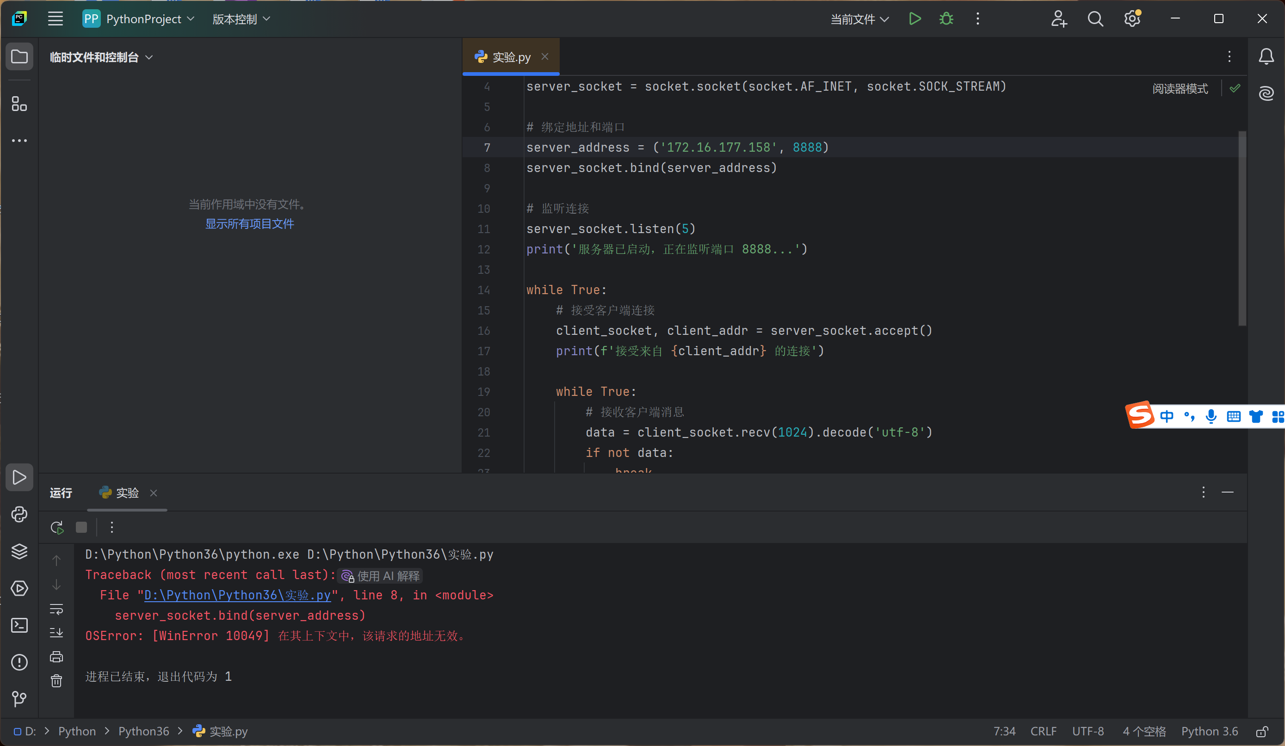Open the Problems tool window
The height and width of the screenshot is (746, 1285).
tap(19, 662)
